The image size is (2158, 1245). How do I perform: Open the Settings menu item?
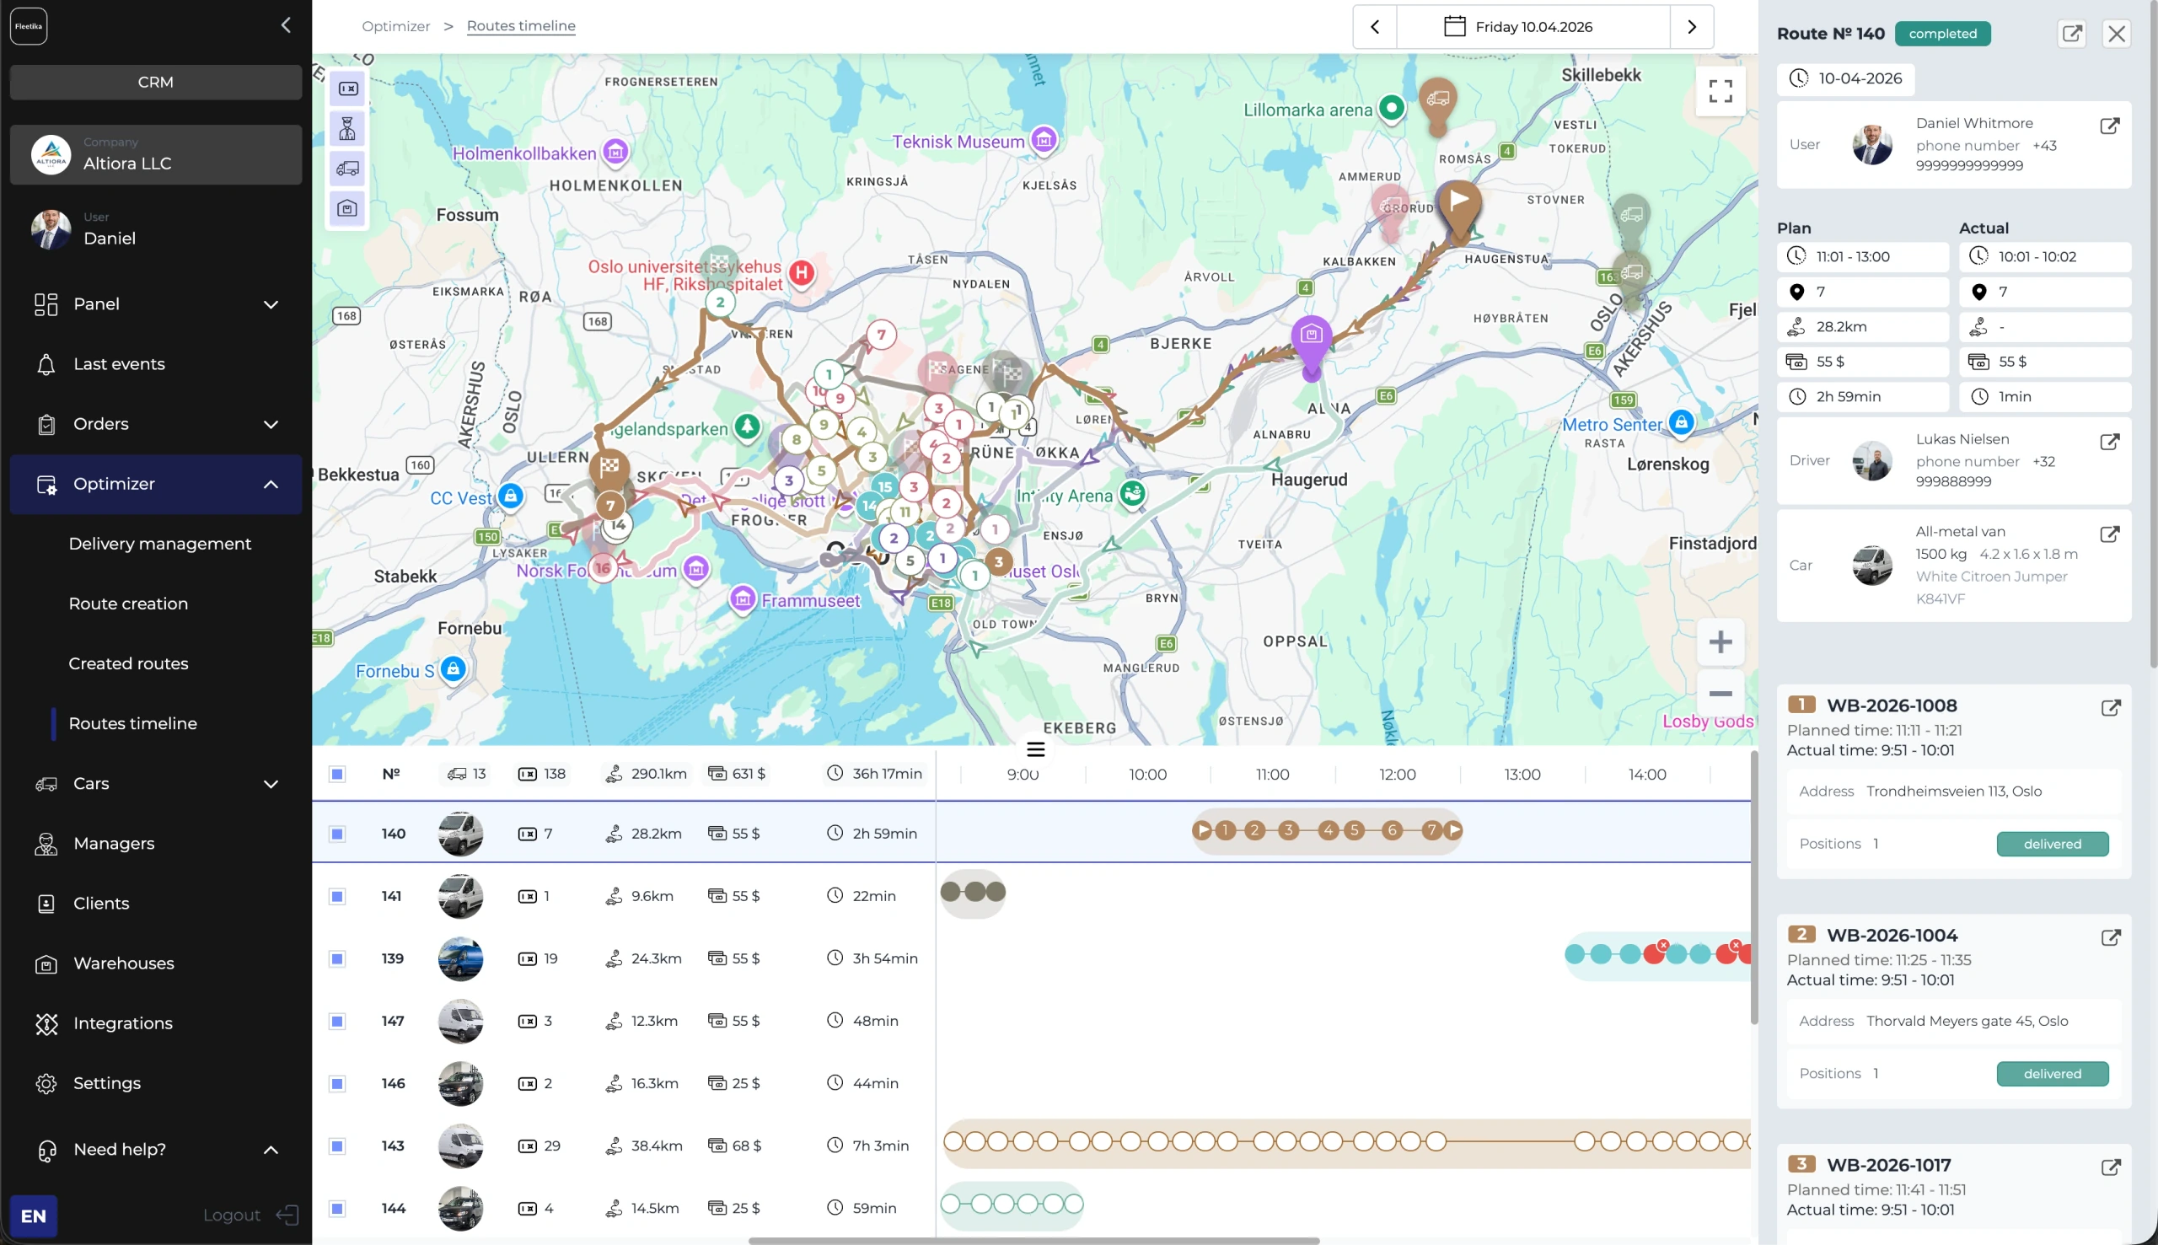[x=156, y=1082]
